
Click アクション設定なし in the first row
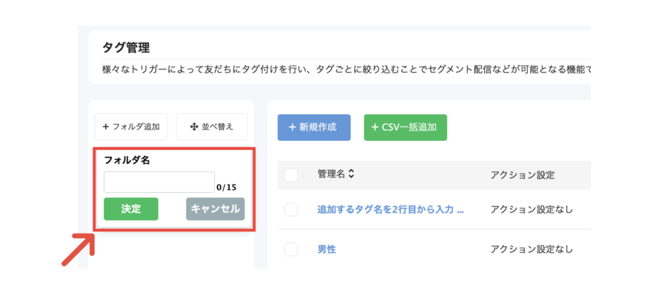(x=532, y=209)
